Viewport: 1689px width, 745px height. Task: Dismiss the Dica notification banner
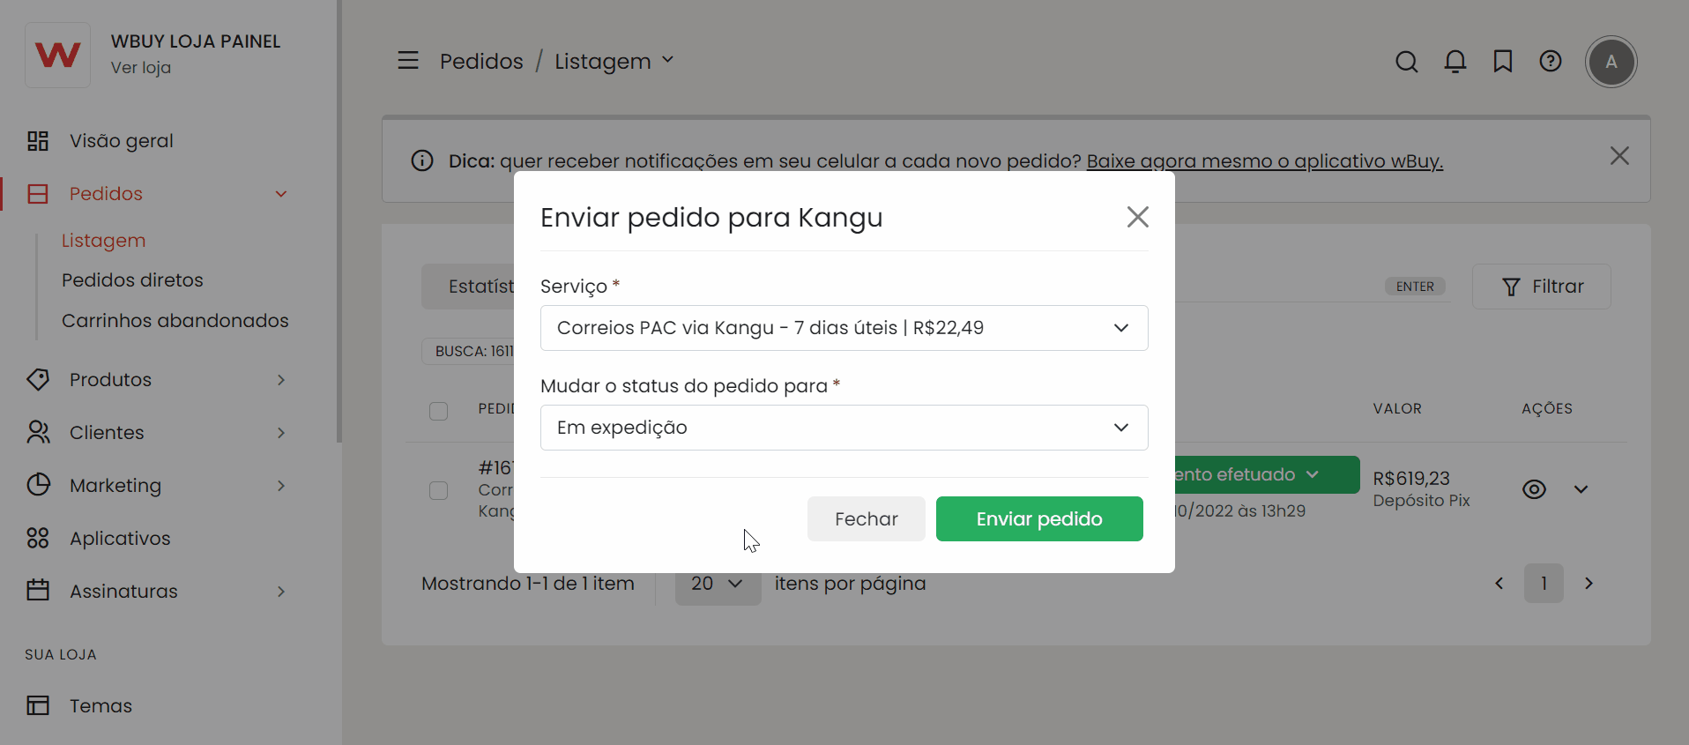1618,156
